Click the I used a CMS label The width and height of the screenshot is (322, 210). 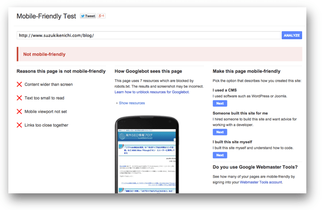[225, 90]
